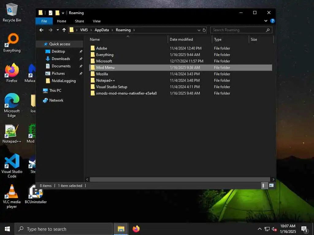Launch Microsoft Edge from desktop

(12, 105)
